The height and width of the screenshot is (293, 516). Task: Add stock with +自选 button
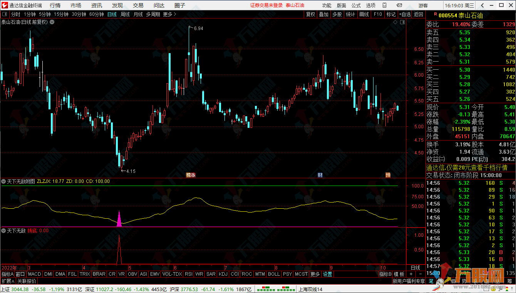pyautogui.click(x=405, y=14)
